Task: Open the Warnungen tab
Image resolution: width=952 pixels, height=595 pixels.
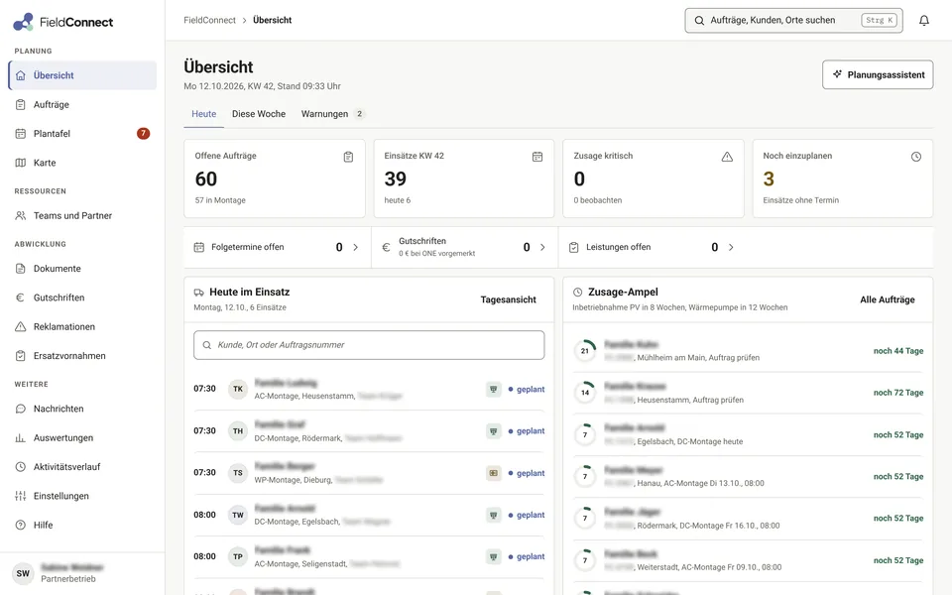Action: click(x=332, y=114)
